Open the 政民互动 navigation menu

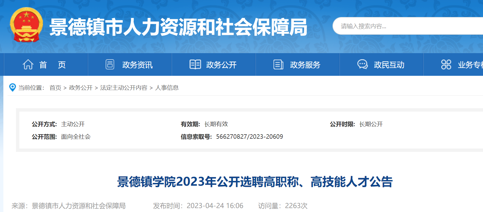tap(381, 65)
